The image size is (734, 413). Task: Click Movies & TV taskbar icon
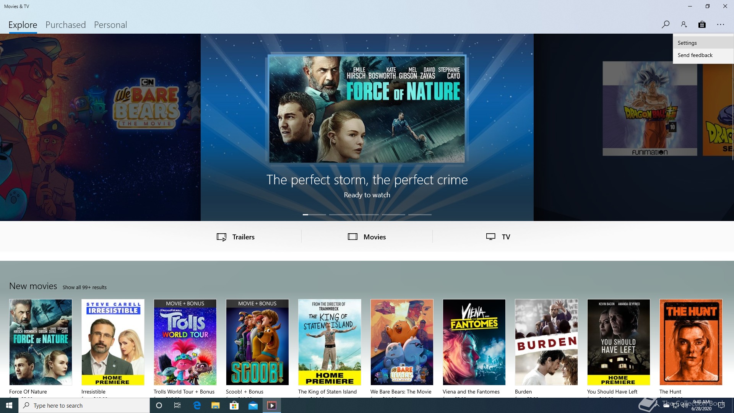click(272, 405)
